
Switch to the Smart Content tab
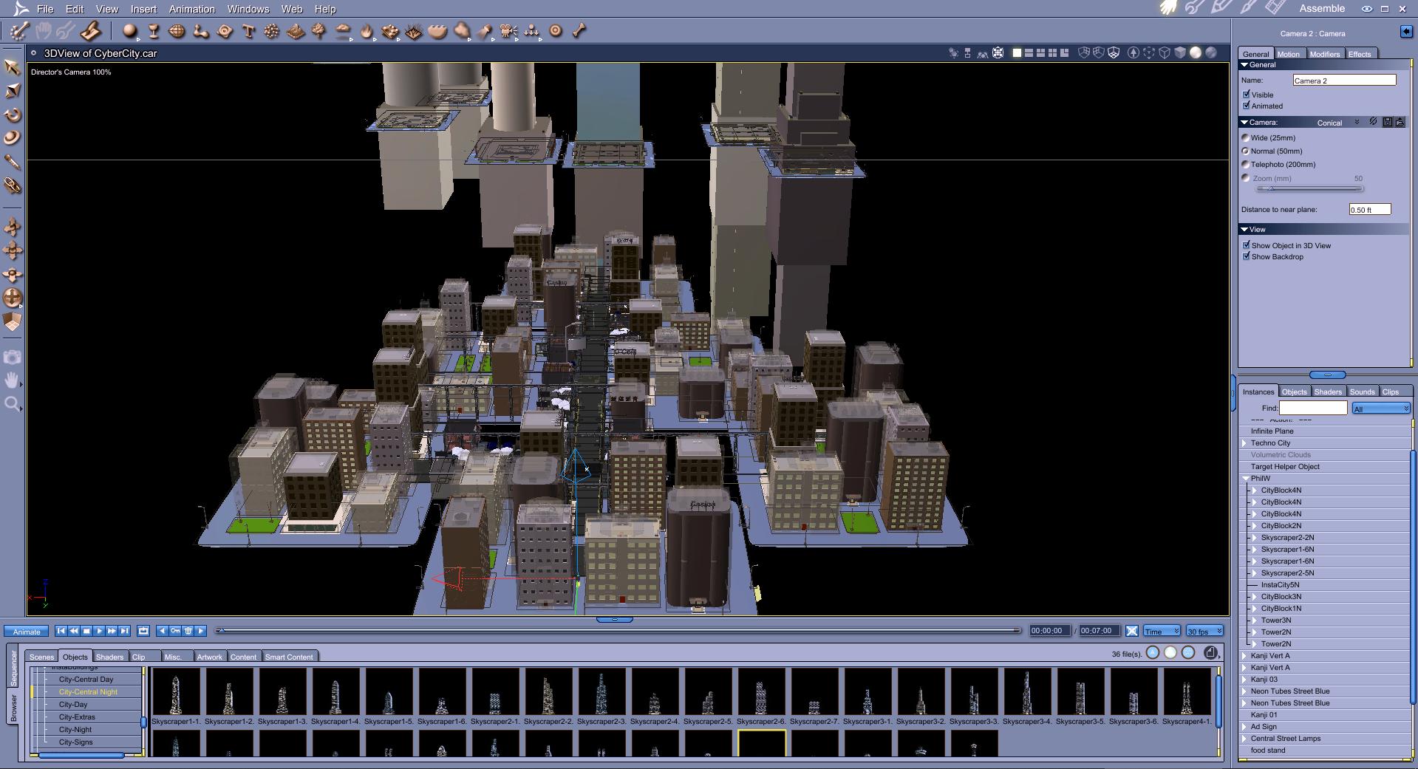coord(289,657)
